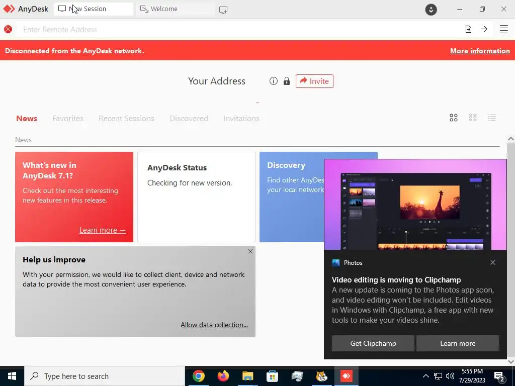Select the News tab

click(27, 118)
